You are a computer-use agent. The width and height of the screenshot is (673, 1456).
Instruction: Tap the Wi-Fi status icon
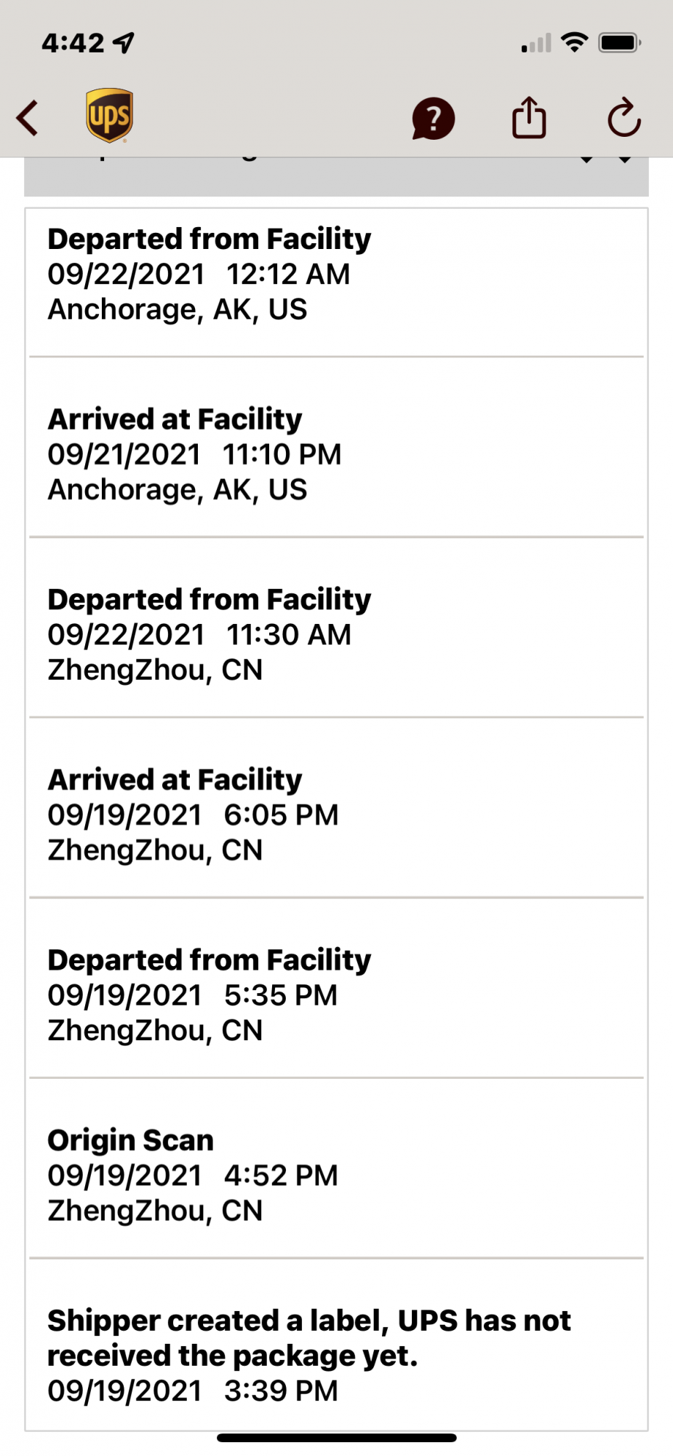point(575,43)
